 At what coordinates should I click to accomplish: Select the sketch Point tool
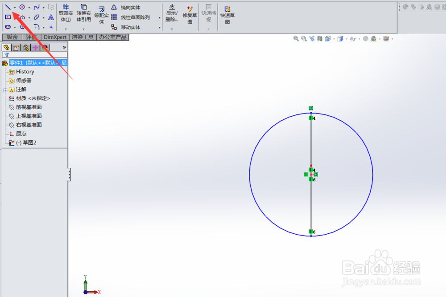[x=51, y=27]
